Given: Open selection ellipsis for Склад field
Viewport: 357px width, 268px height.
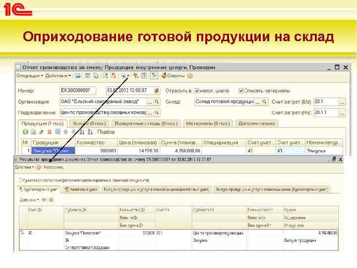Looking at the screenshot, I should [x=257, y=102].
